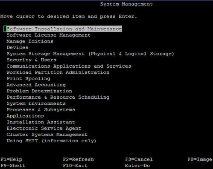Click the F1=Help key label

[12, 159]
